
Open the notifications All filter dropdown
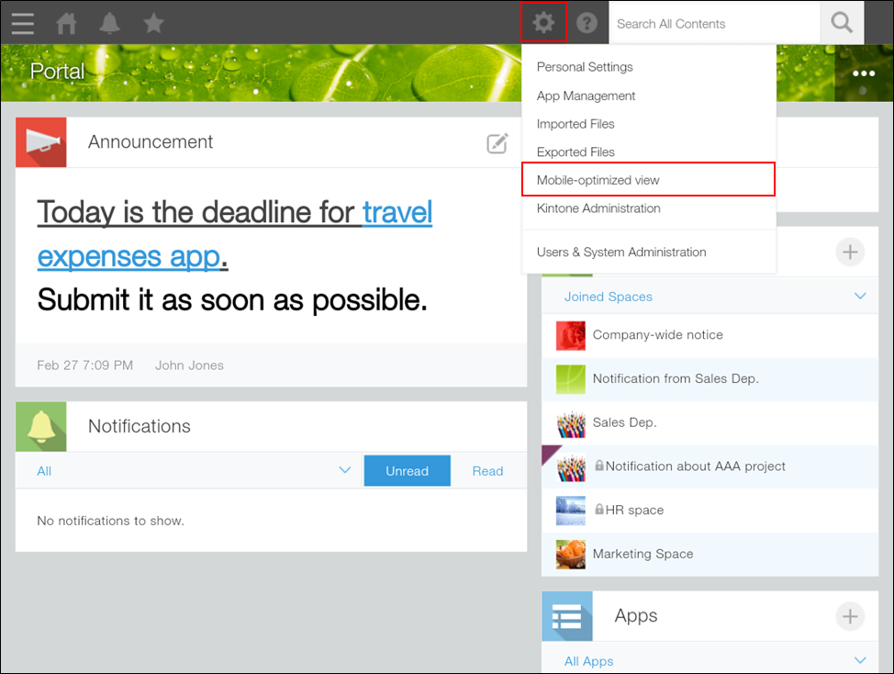click(x=345, y=469)
